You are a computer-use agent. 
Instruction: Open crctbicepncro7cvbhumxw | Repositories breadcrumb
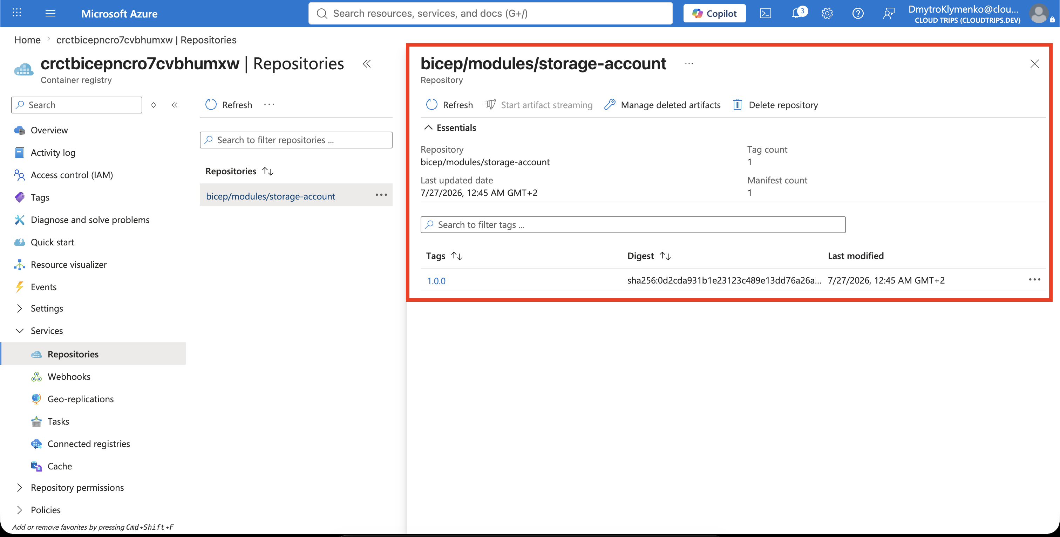(147, 40)
